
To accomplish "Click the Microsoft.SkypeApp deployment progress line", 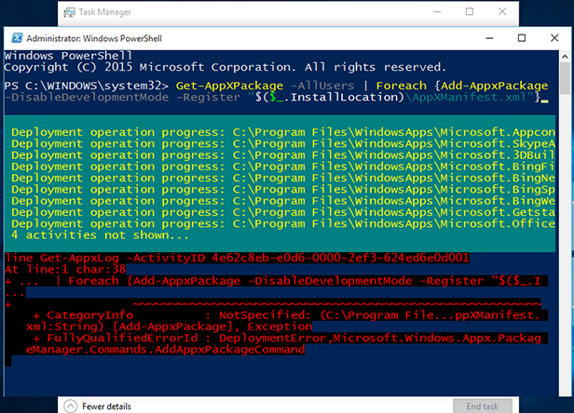I will click(280, 145).
